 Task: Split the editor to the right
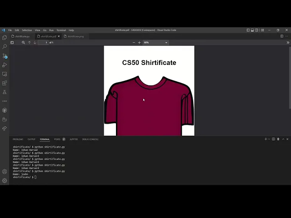coord(282,36)
